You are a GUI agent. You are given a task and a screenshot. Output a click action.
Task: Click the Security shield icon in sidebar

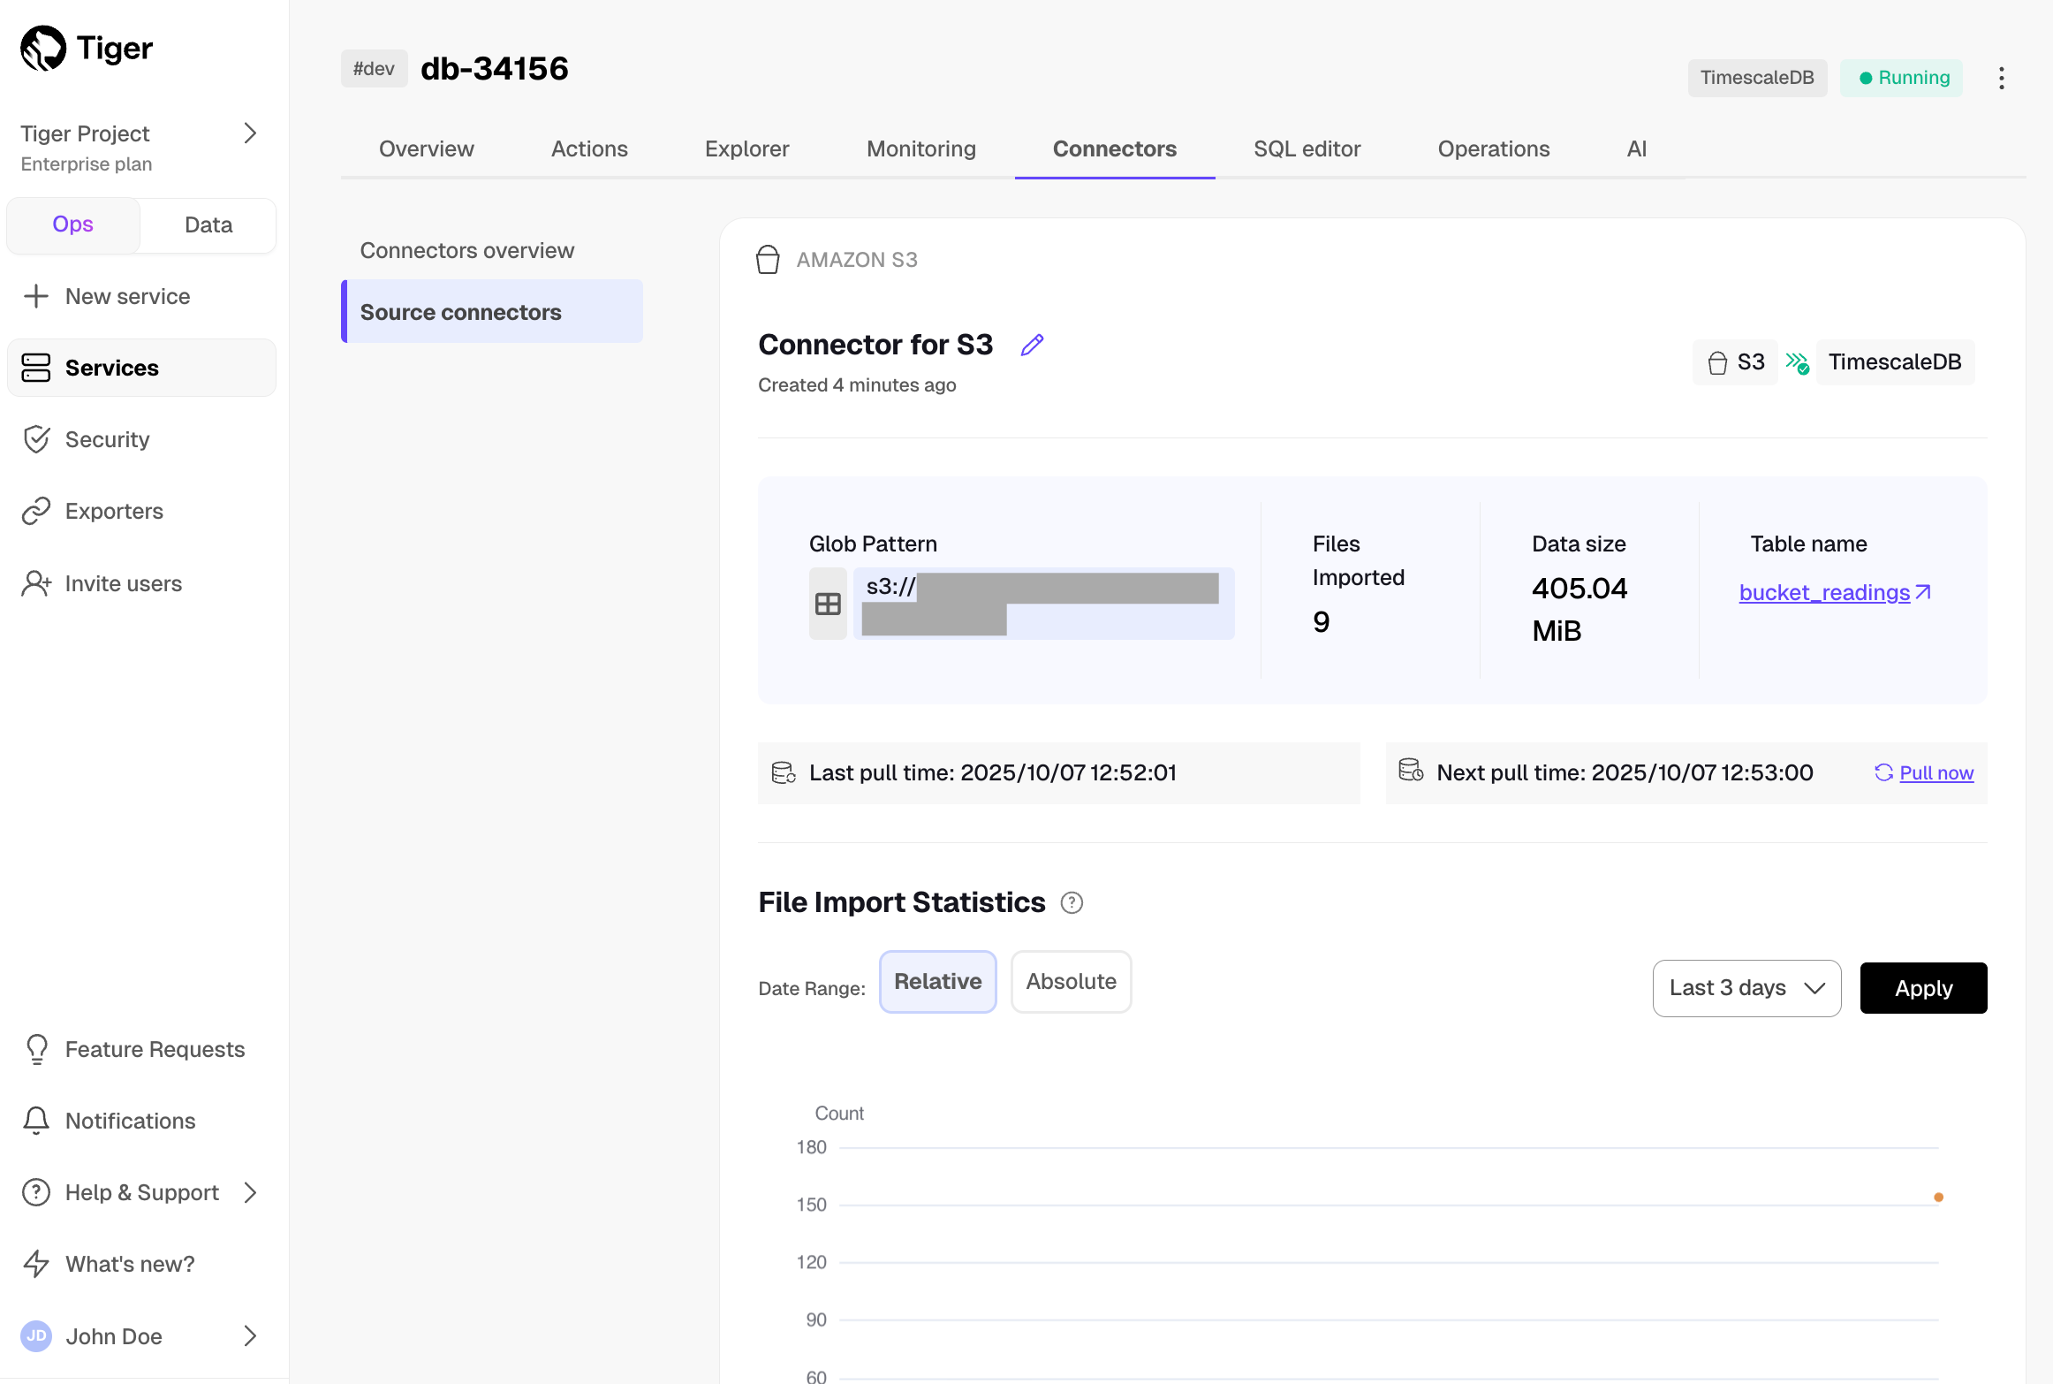[36, 439]
